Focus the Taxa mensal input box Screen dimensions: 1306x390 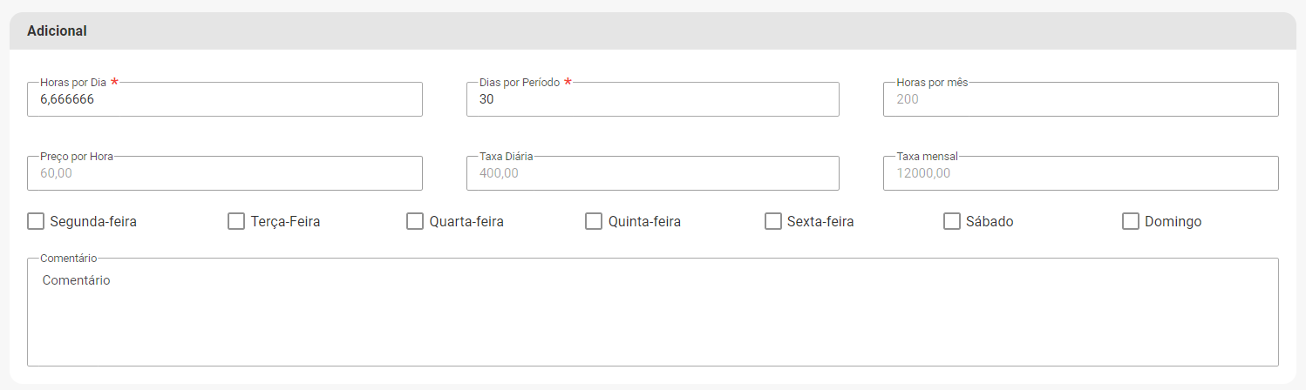[x=1080, y=173]
